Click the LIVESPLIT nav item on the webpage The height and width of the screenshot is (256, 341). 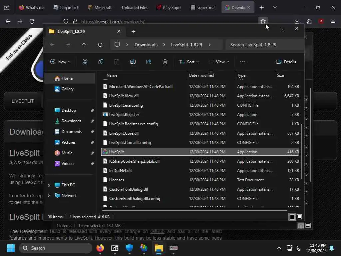[23, 101]
